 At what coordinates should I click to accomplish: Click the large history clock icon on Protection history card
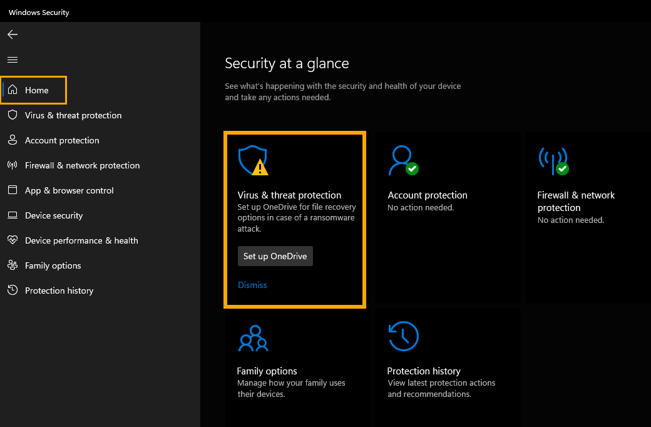pos(404,336)
